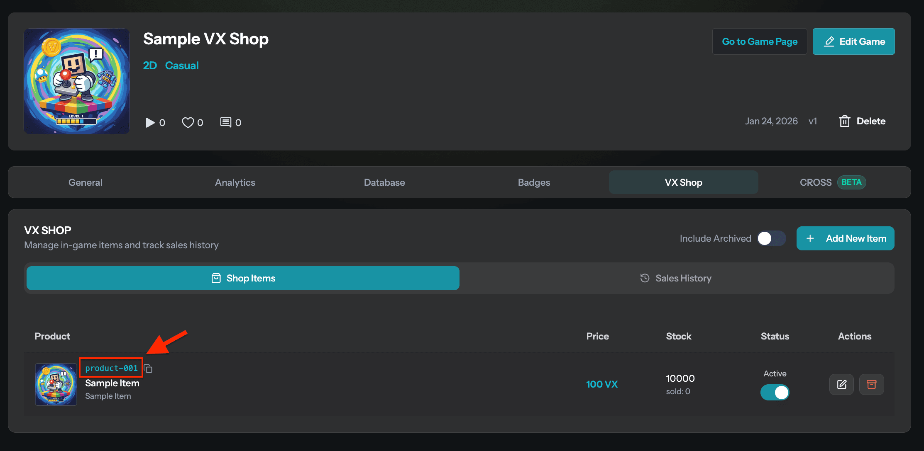
Task: Archive Sample Item using the orange archive icon
Action: pos(871,384)
